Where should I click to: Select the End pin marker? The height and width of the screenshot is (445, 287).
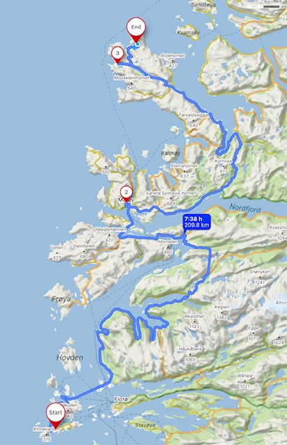point(136,30)
